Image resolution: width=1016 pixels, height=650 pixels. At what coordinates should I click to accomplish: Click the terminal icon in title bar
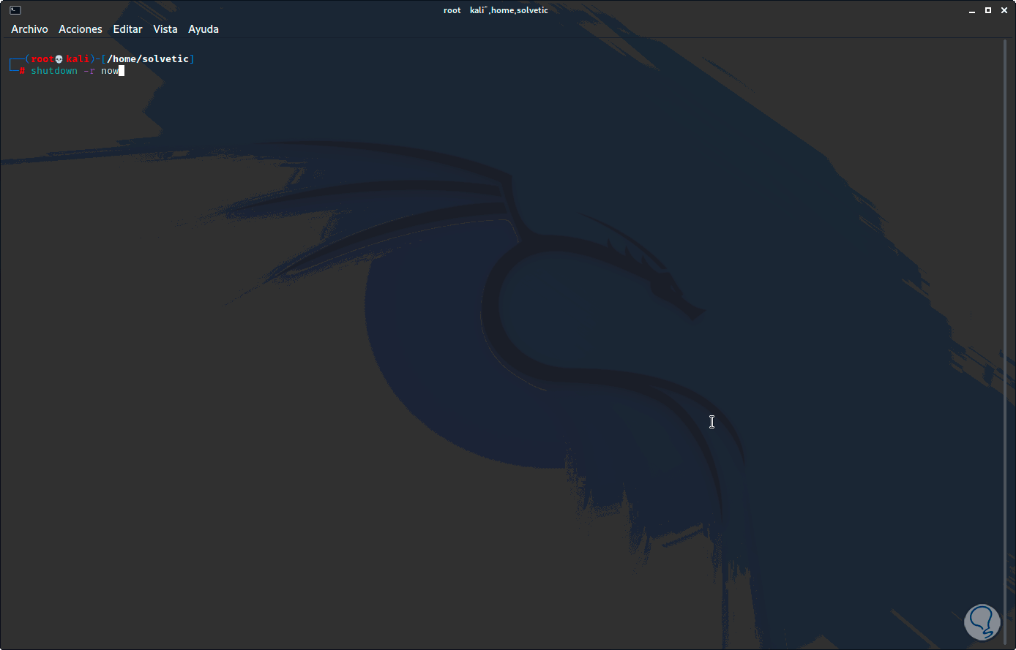click(15, 10)
